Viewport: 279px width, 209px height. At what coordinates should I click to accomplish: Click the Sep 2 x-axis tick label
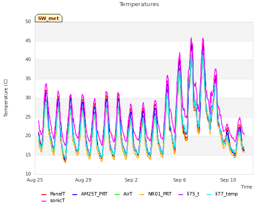tap(131, 180)
